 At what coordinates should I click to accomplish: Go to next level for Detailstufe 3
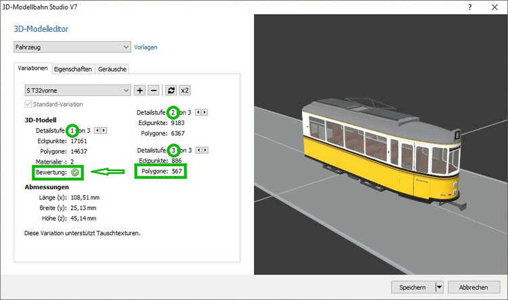(205, 150)
